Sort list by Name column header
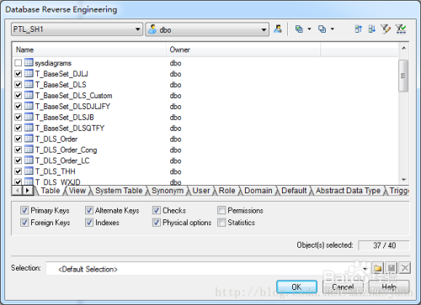Image resolution: width=421 pixels, height=305 pixels. pyautogui.click(x=89, y=50)
